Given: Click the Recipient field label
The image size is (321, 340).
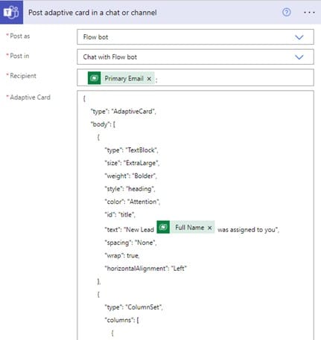Looking at the screenshot, I should [x=23, y=76].
